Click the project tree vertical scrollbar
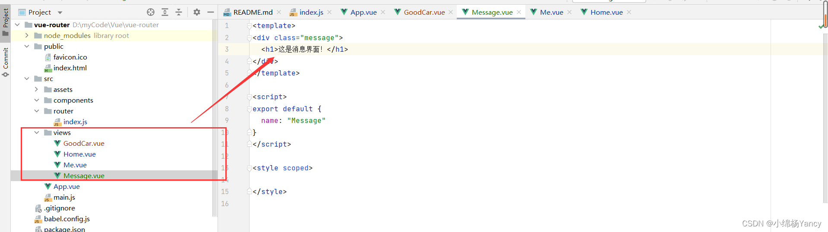 pos(215,117)
